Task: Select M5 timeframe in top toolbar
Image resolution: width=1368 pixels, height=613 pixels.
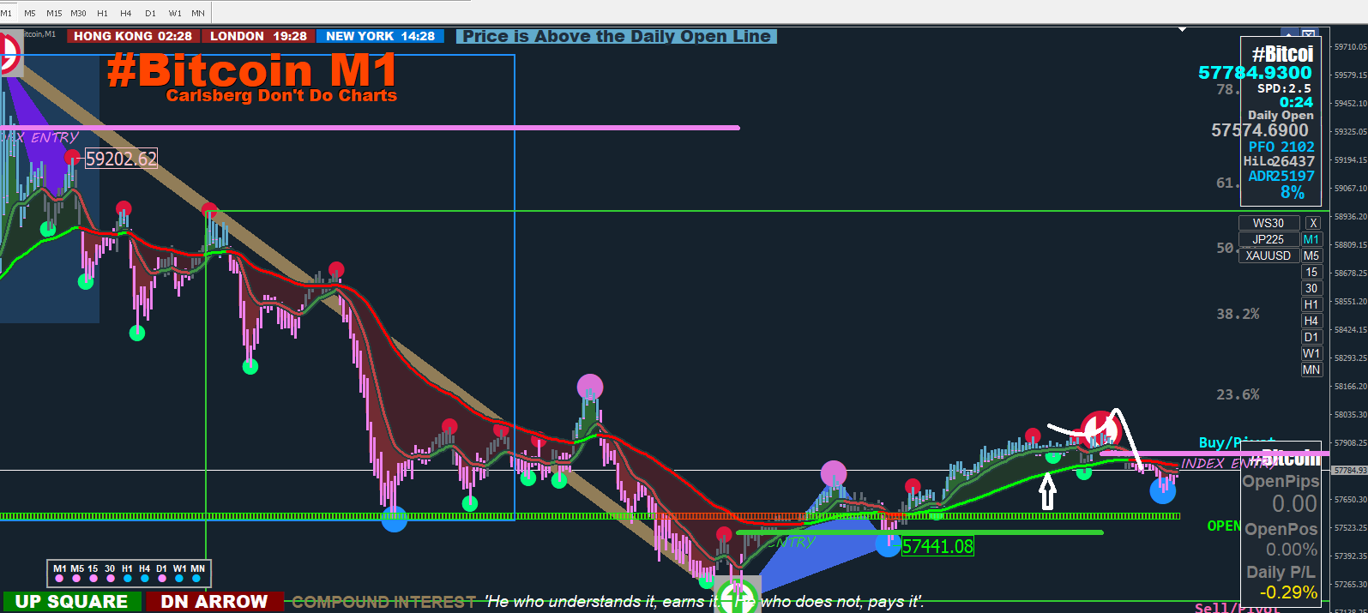Action: [x=30, y=13]
